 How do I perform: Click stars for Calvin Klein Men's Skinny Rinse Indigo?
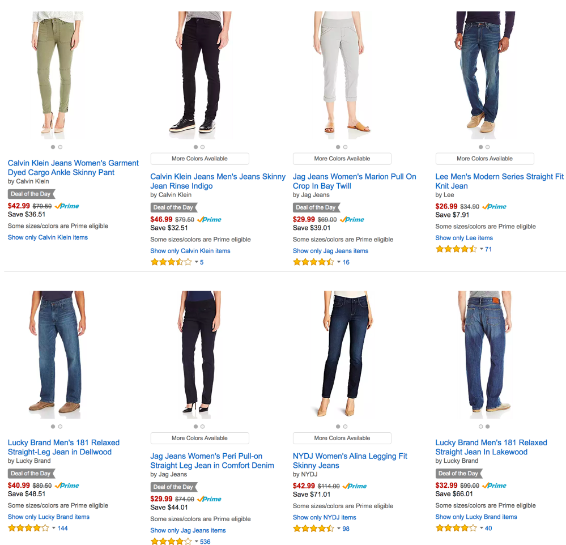coord(171,262)
